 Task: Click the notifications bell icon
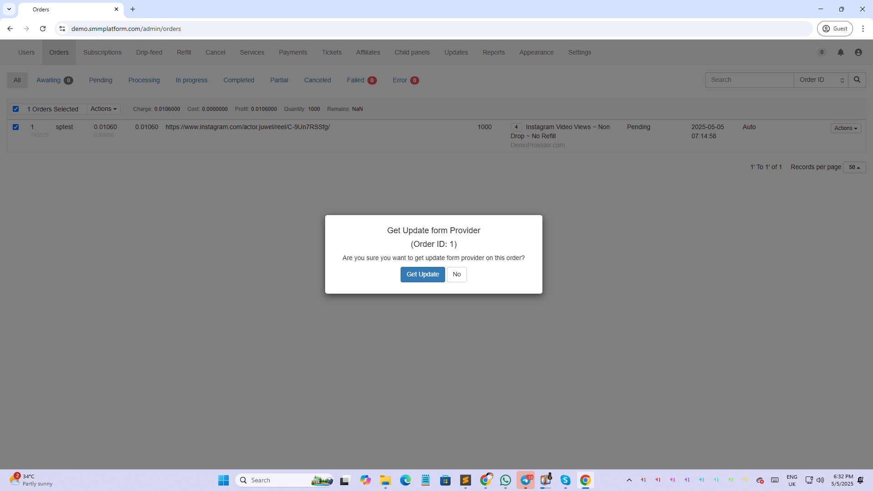840,52
